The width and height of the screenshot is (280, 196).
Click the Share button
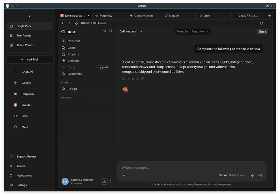click(x=262, y=32)
